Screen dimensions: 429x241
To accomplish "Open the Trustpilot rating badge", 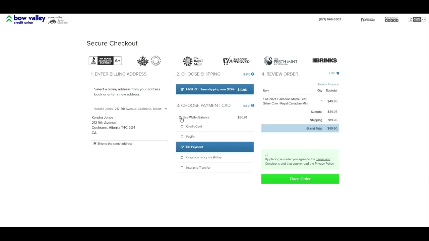I will tap(391, 19).
